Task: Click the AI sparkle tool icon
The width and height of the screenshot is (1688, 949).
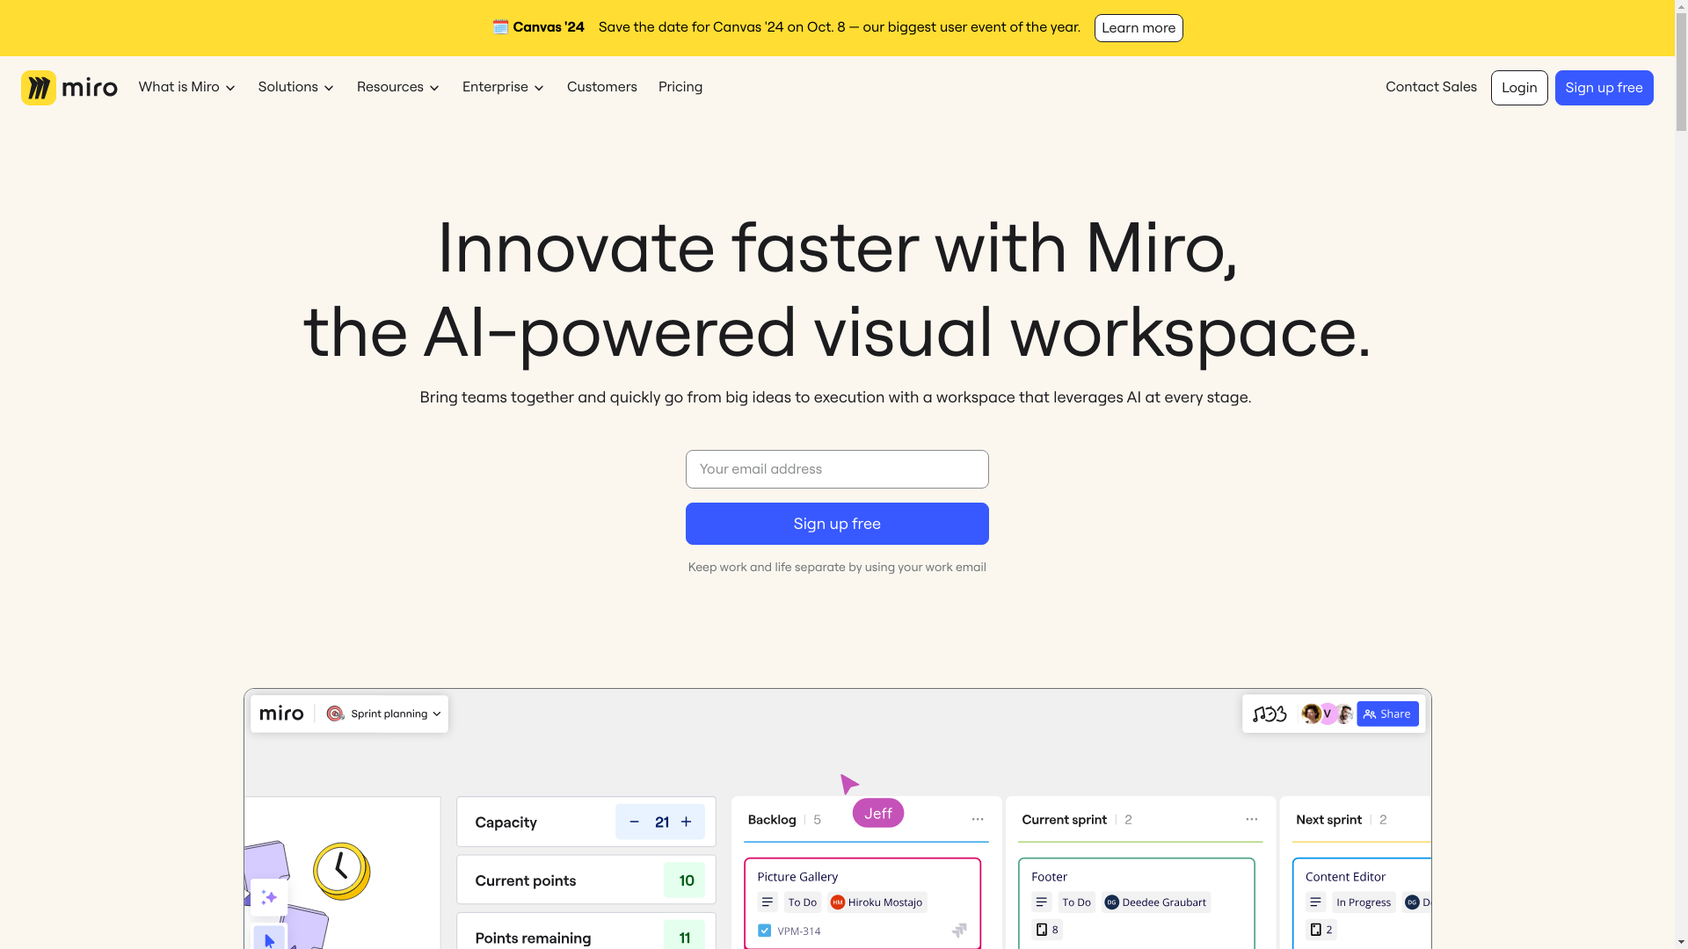Action: (269, 897)
